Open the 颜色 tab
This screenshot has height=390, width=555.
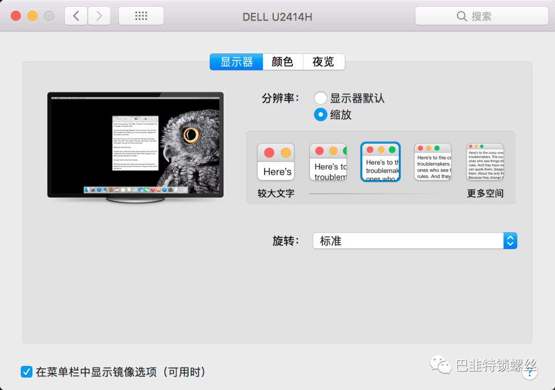[283, 62]
